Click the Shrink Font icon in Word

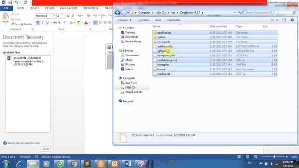73,16
